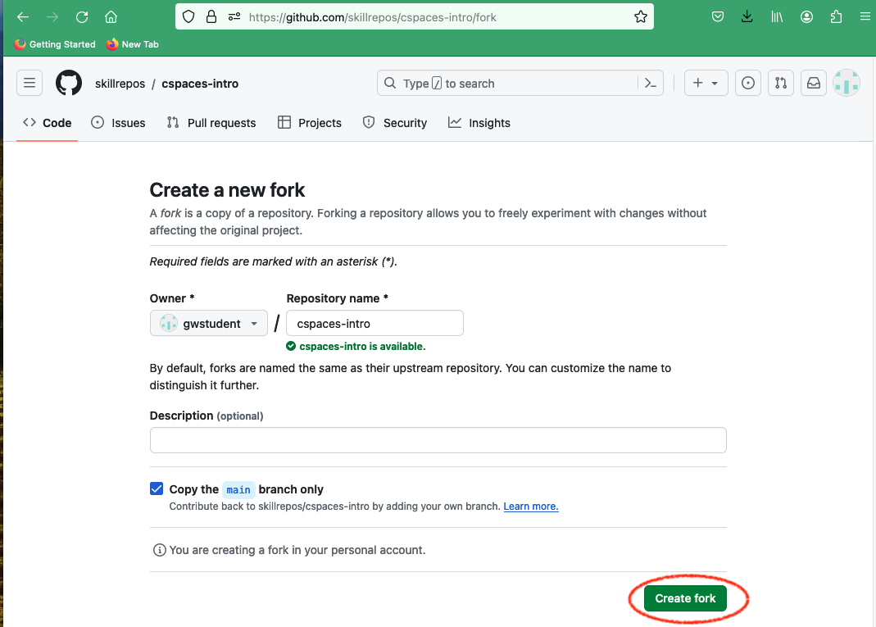Open GitHub global navigation hamburger menu
Screen dimensions: 876x627
tap(30, 84)
